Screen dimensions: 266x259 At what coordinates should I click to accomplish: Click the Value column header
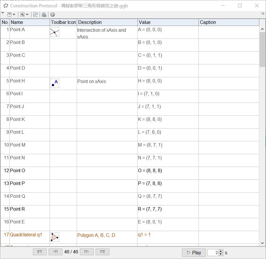point(168,22)
